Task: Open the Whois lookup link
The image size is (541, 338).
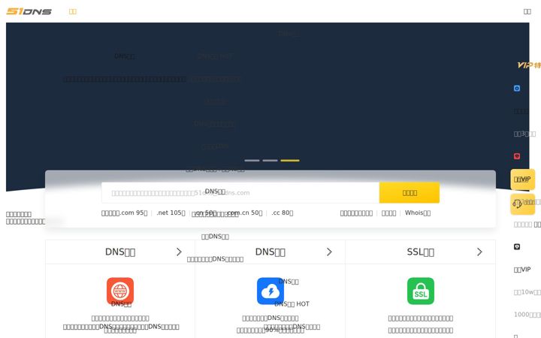Action: (418, 213)
